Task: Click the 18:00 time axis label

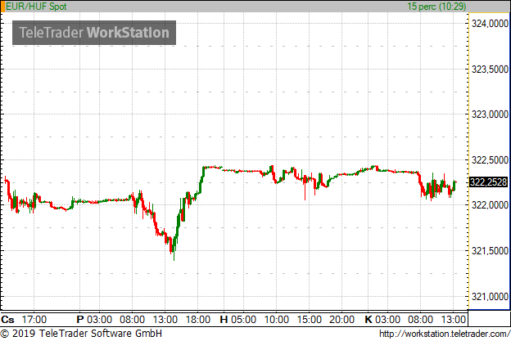Action: pyautogui.click(x=198, y=319)
